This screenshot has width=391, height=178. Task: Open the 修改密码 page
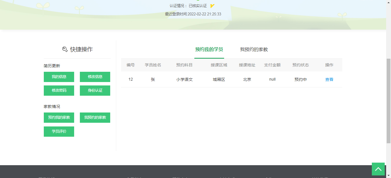point(59,91)
